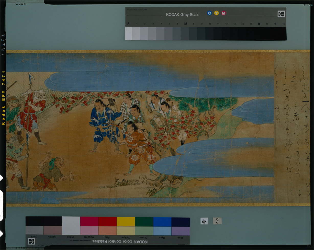Select the Kodak logo on the color patches card
The height and width of the screenshot is (250, 314).
click(31, 241)
